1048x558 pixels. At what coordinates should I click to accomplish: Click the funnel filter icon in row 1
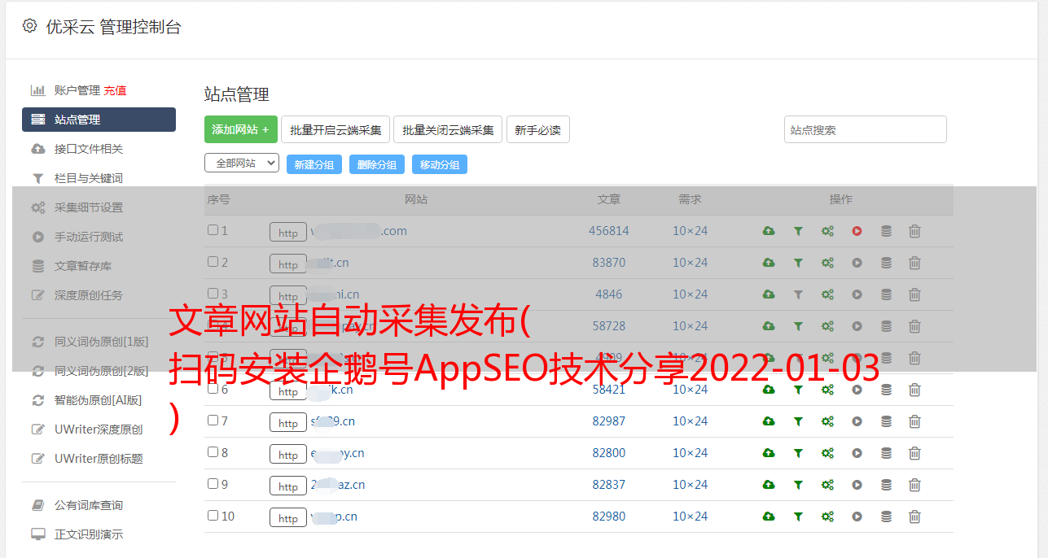coord(798,231)
